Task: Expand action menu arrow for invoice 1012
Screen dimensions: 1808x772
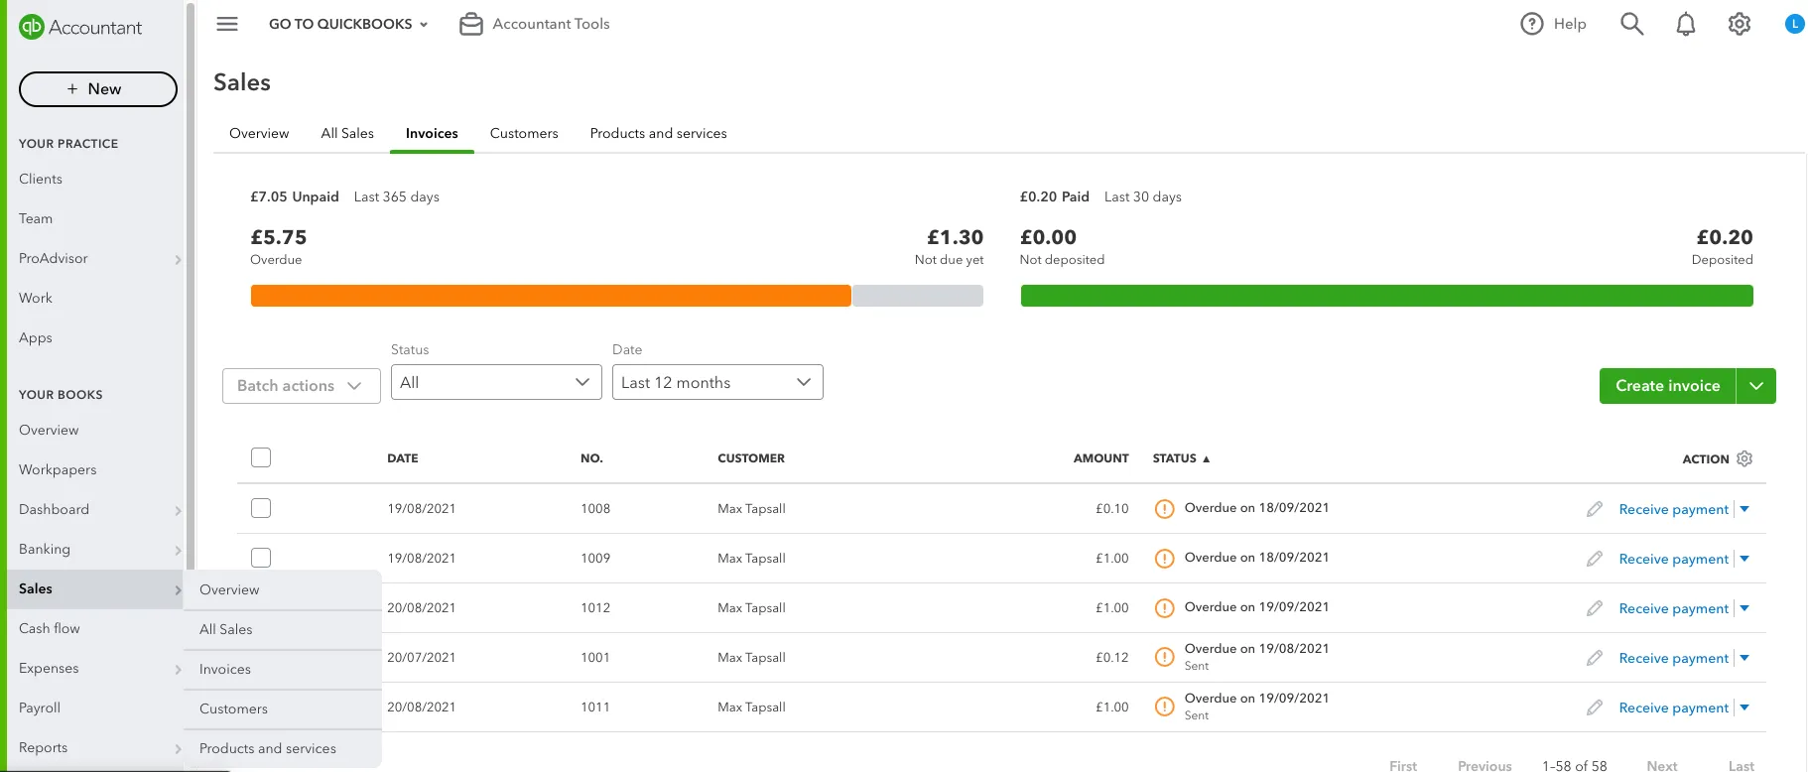Action: tap(1744, 608)
